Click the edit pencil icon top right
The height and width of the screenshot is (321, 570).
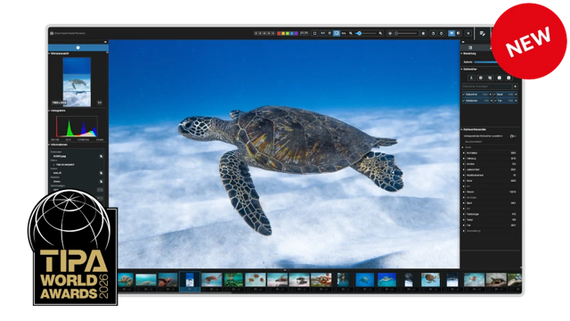point(483,34)
